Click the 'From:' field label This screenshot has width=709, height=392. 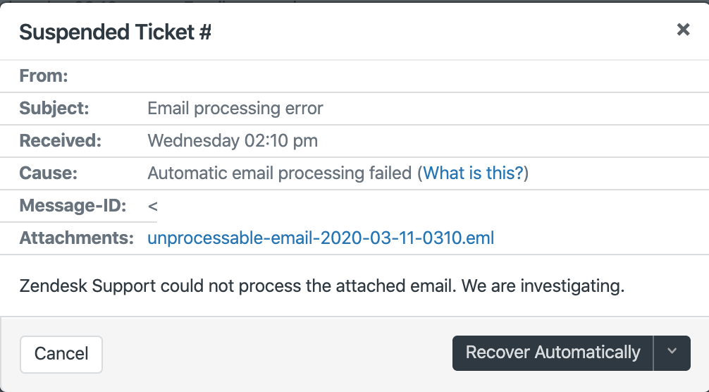click(44, 76)
